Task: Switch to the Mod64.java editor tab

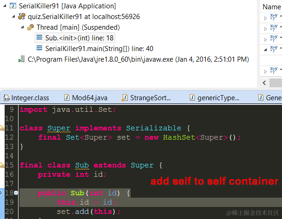Action: [86, 98]
